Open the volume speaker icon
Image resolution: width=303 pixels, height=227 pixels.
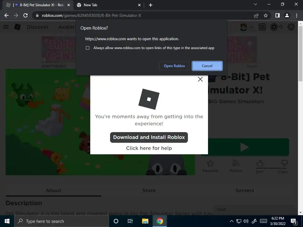coord(246,221)
